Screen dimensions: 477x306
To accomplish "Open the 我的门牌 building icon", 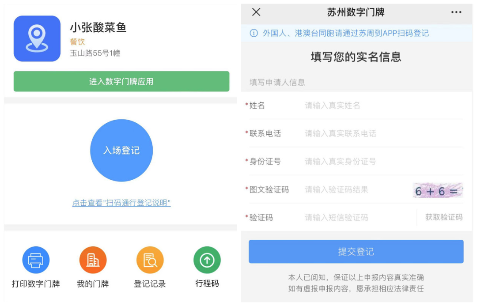I will [93, 260].
